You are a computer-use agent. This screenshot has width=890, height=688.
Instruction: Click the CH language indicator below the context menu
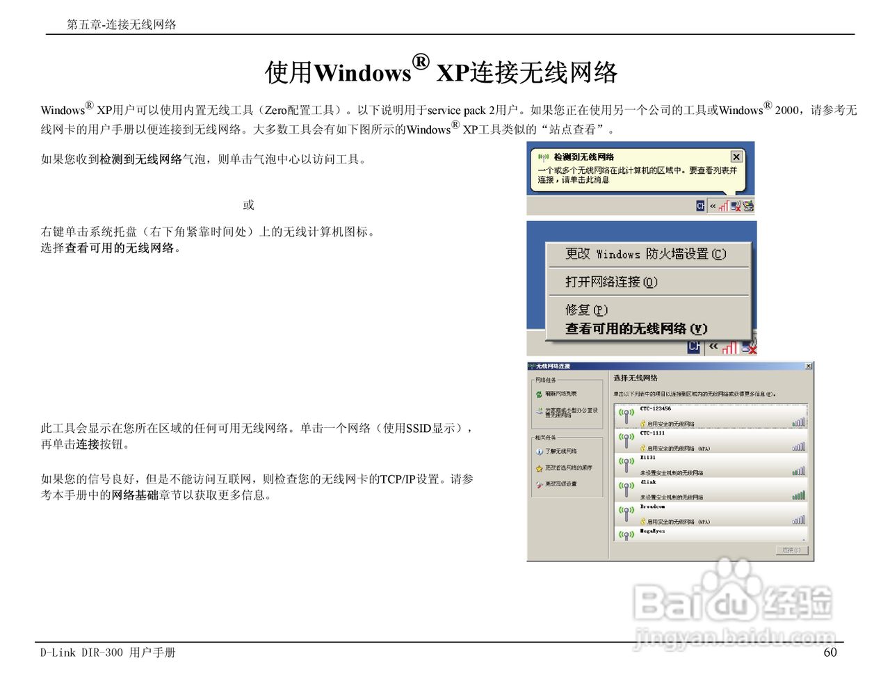694,346
